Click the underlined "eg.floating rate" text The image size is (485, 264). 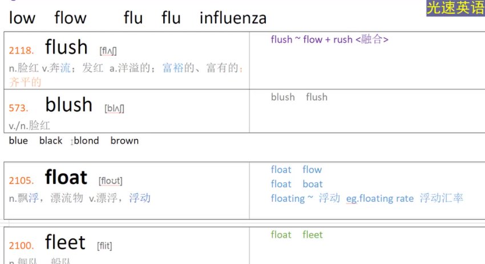coord(379,198)
